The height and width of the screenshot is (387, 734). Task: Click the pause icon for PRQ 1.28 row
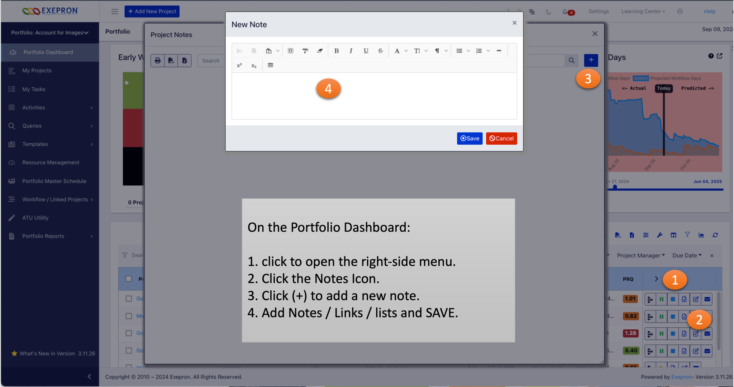click(662, 334)
